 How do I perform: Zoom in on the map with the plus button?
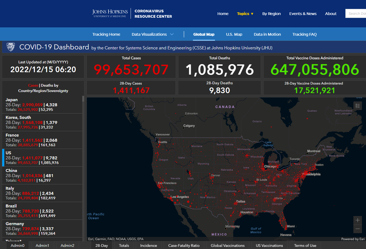357,220
